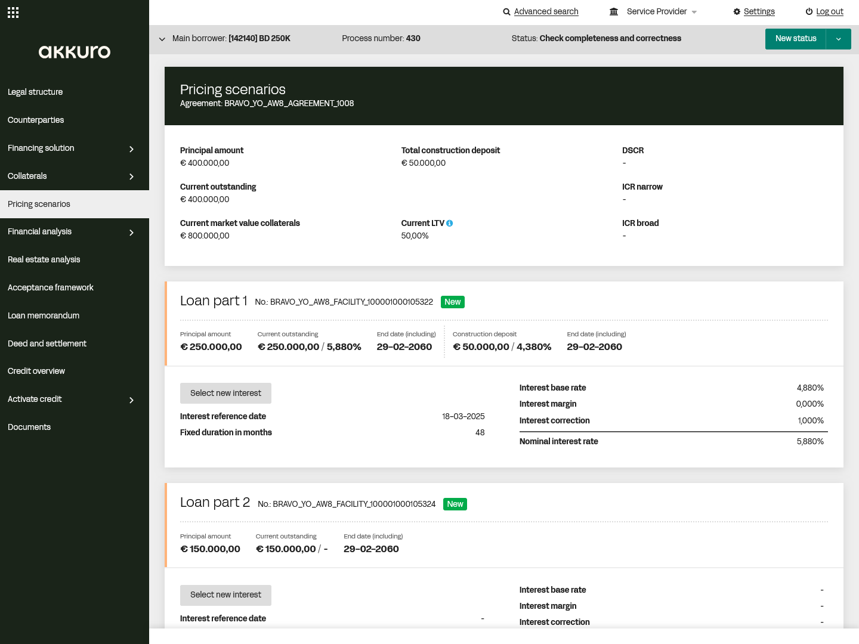Expand the Collaterals submenu
The width and height of the screenshot is (859, 644).
[131, 177]
